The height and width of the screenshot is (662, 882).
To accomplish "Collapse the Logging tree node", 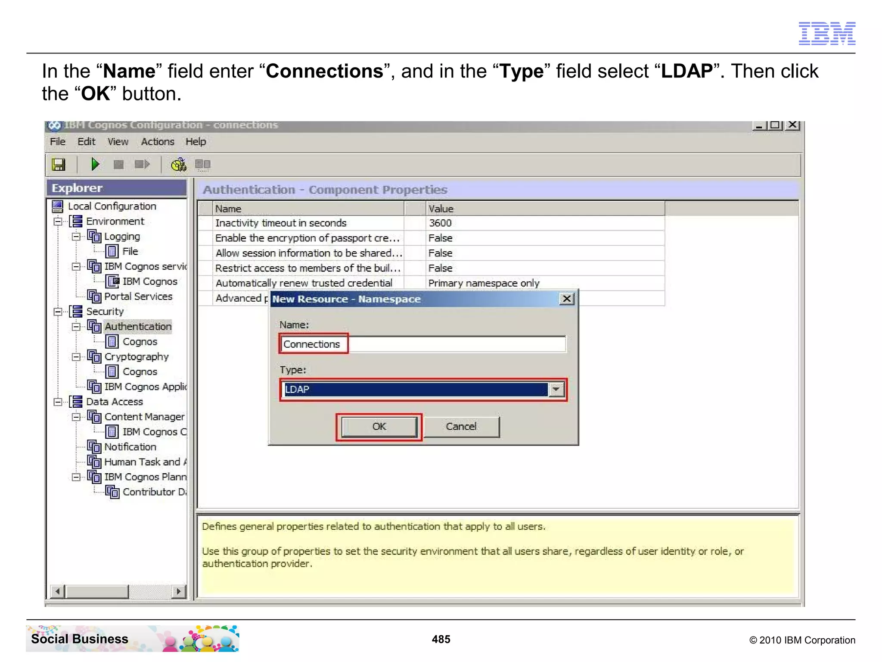I will (x=76, y=237).
